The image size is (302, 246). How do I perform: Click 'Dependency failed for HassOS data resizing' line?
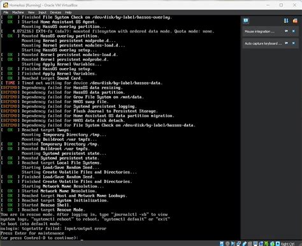(62, 88)
